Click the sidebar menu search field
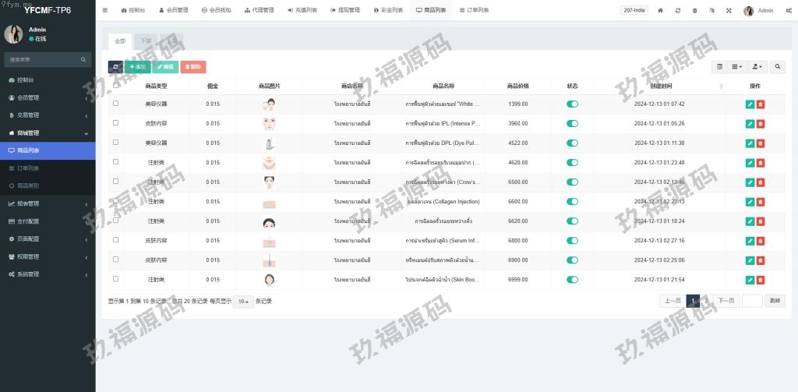 point(43,59)
